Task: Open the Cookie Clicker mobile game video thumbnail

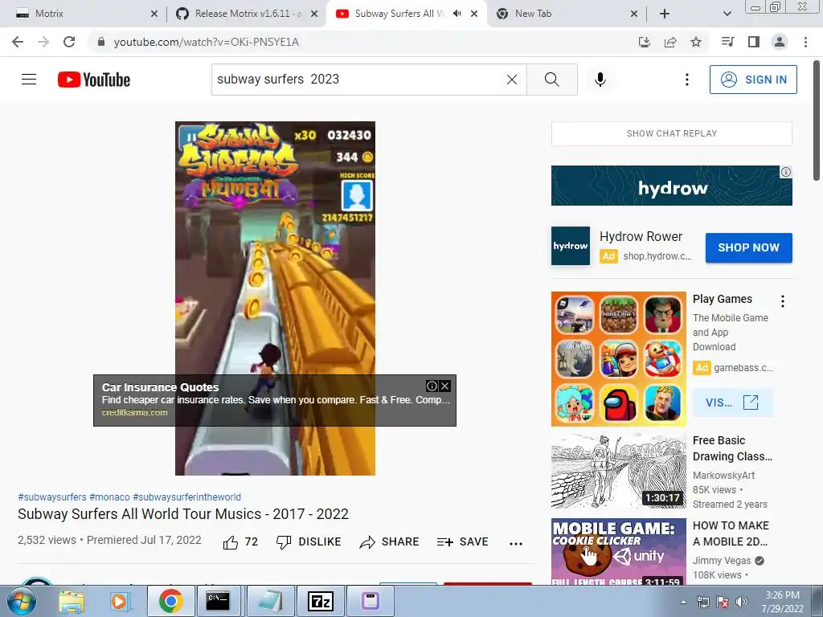Action: click(618, 551)
